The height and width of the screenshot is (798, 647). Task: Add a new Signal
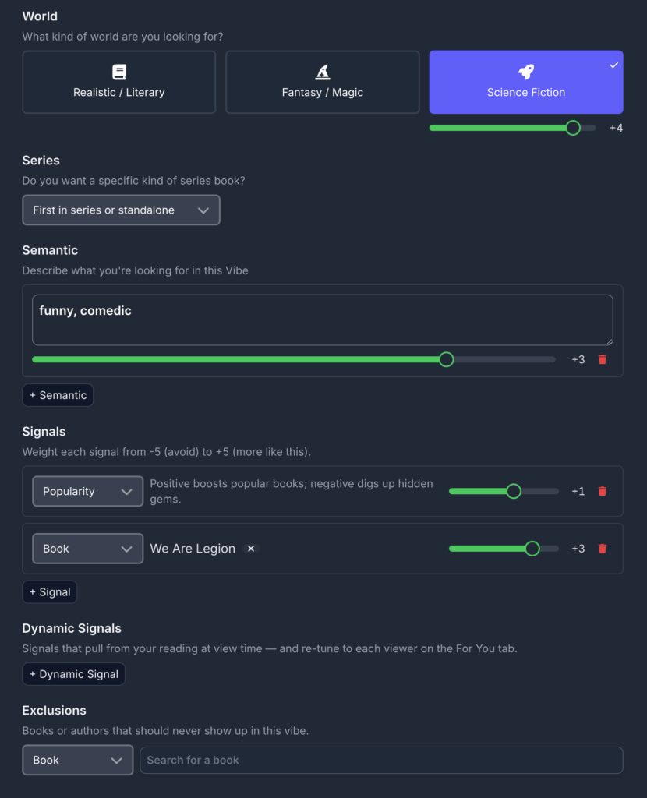pyautogui.click(x=50, y=592)
